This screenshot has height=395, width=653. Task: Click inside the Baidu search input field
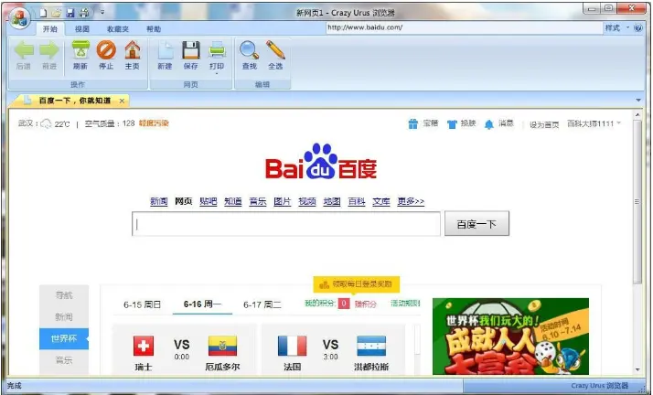pos(286,224)
